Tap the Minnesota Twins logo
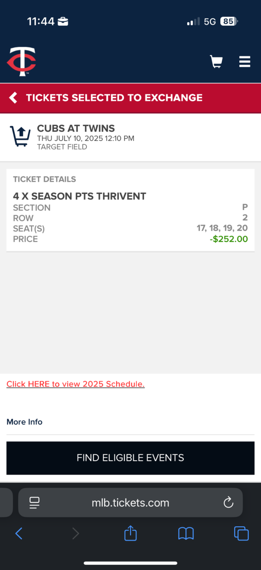 coord(22,61)
